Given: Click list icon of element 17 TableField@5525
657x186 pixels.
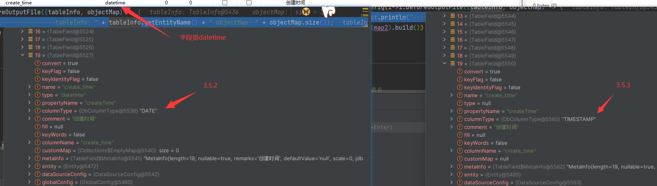Looking at the screenshot, I should [31, 39].
